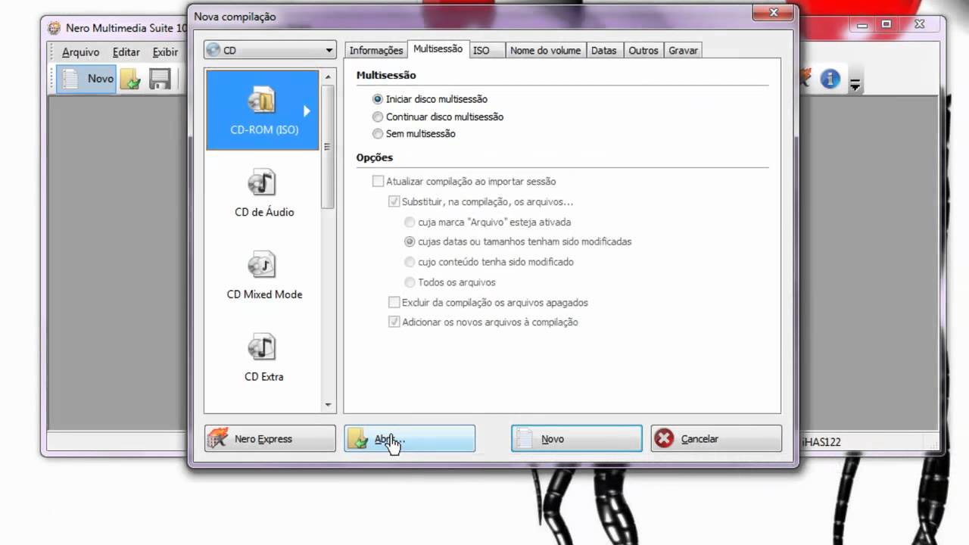Click the Abrir... button

tap(410, 439)
